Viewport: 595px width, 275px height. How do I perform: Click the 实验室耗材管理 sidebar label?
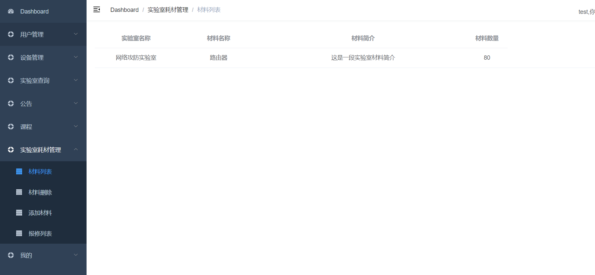coord(41,150)
